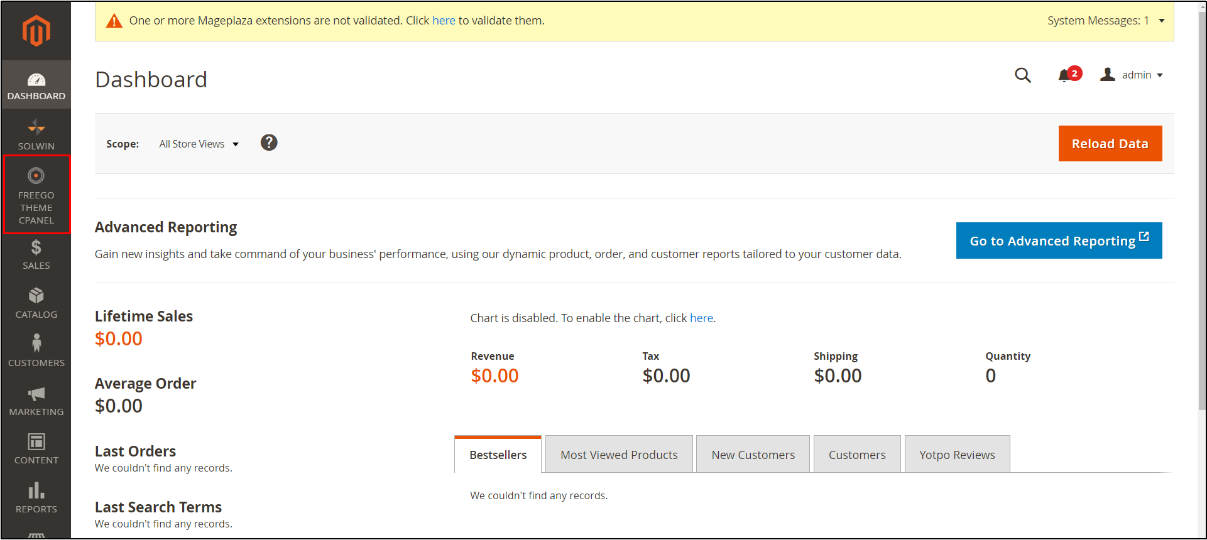Click the scope help question mark
Viewport: 1207px width, 540px height.
[x=269, y=143]
